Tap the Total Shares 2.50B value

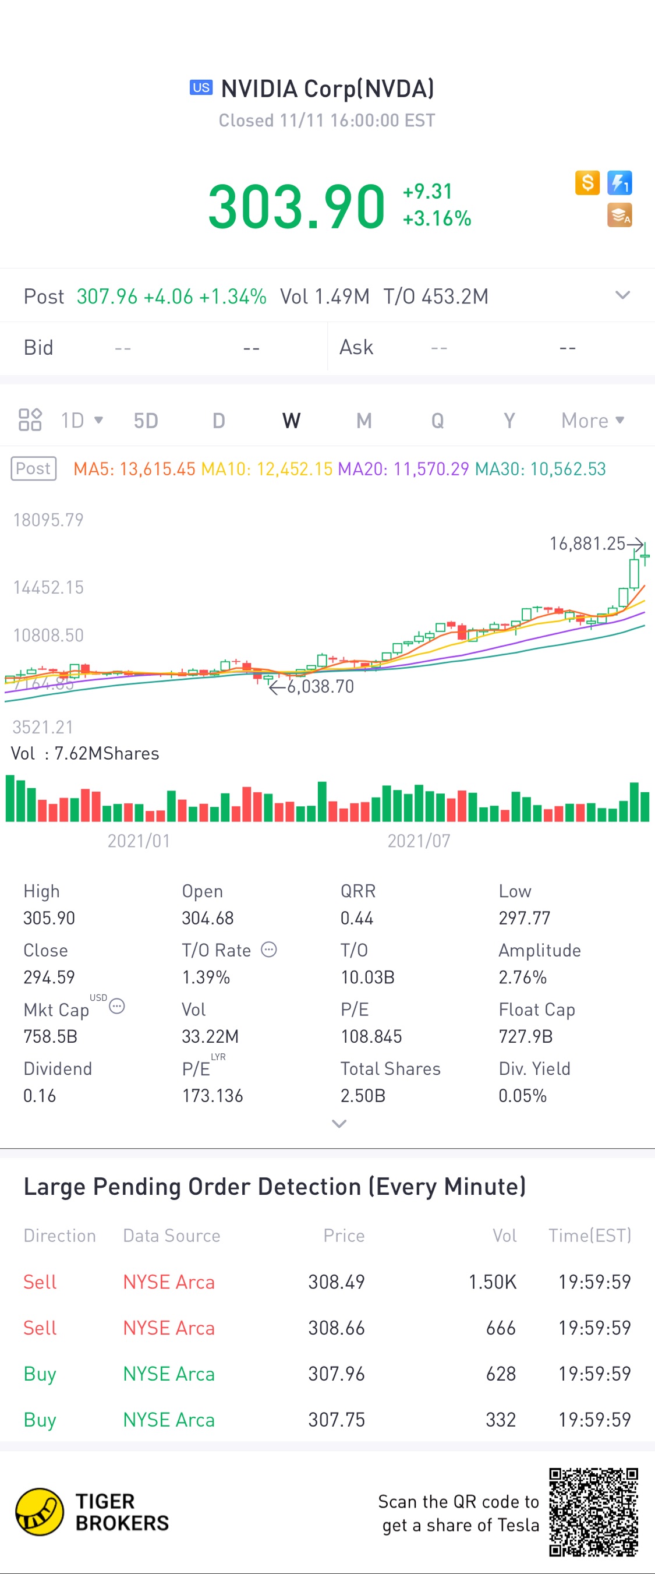click(363, 1096)
